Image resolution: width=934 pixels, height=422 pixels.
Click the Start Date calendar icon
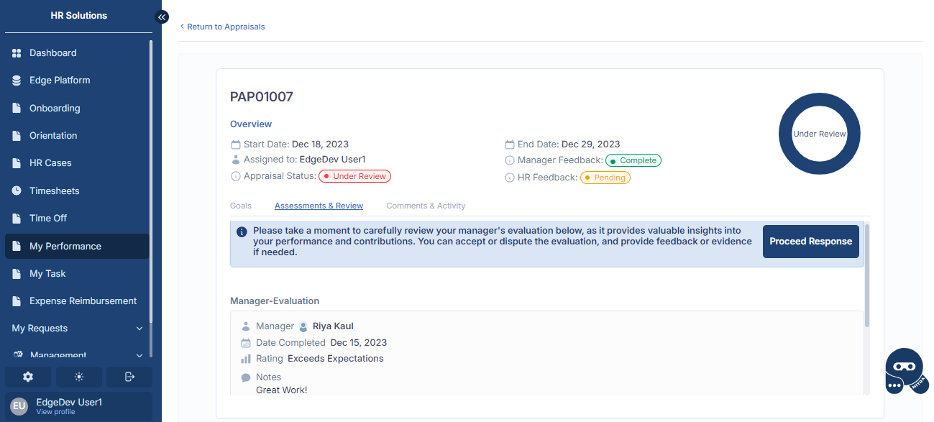coord(235,145)
